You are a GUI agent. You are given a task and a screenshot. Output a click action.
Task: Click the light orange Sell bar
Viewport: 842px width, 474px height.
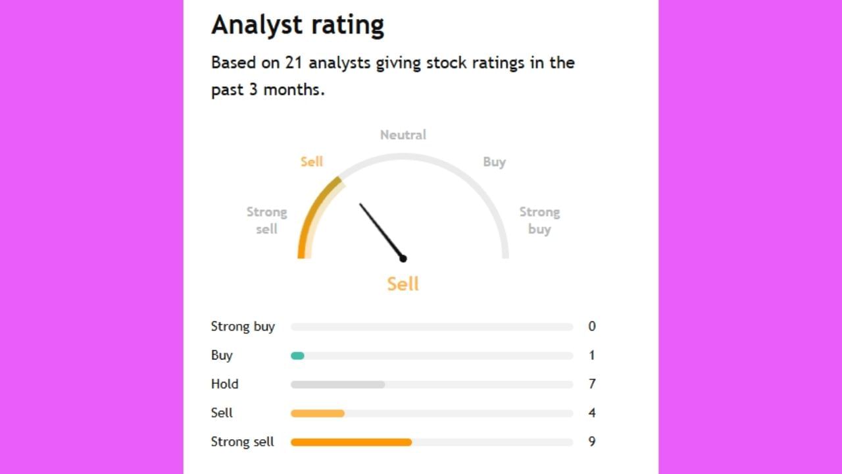point(318,413)
